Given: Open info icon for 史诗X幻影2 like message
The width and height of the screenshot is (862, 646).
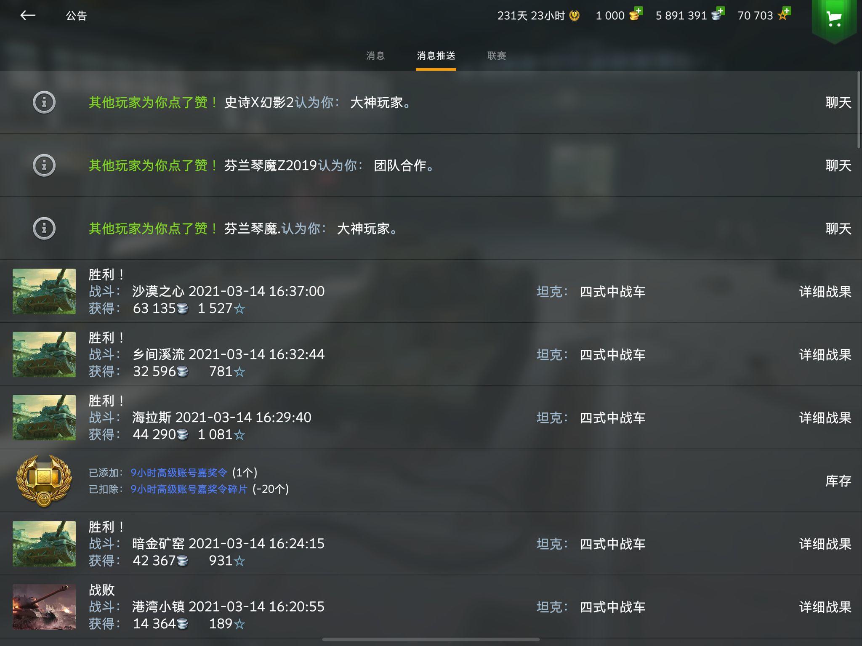Looking at the screenshot, I should 44,102.
